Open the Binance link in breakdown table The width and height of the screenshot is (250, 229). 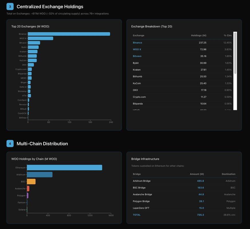coord(137,43)
